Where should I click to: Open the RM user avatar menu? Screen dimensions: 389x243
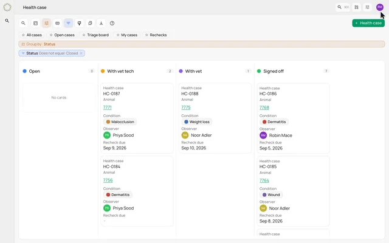tap(379, 7)
